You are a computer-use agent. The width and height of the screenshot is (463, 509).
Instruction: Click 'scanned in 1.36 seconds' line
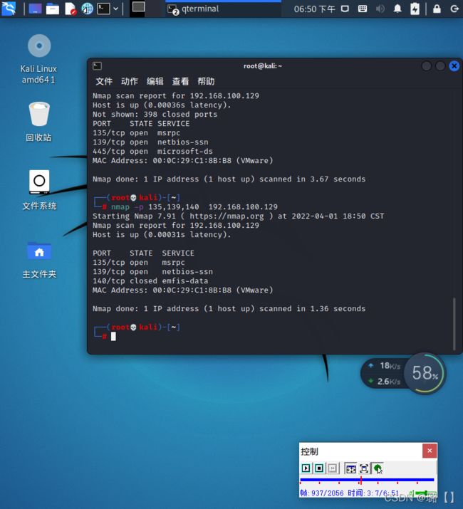[x=229, y=309]
